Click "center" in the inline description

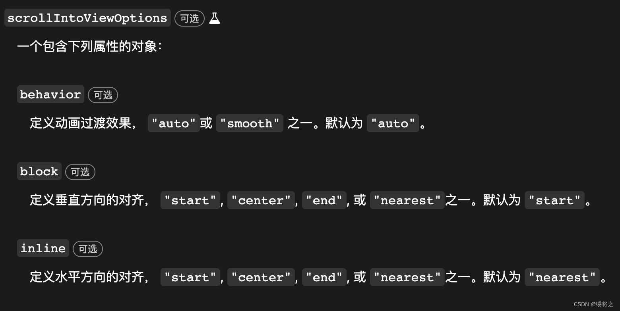click(261, 277)
